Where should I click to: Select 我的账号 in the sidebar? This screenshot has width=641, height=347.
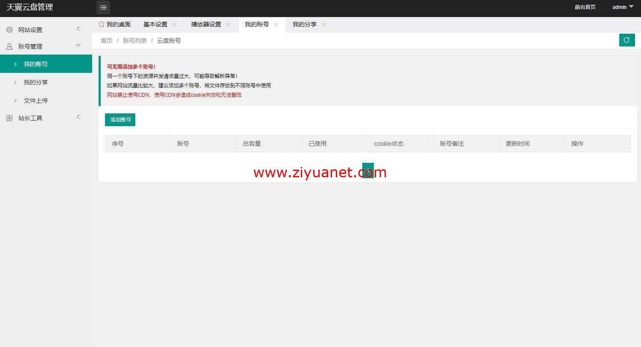point(46,64)
